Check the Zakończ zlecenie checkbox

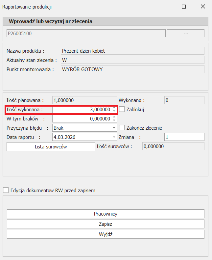[122, 128]
